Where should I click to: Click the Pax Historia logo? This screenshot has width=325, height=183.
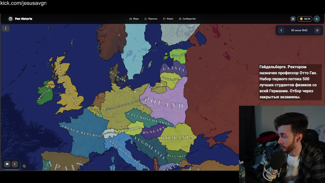(20, 19)
